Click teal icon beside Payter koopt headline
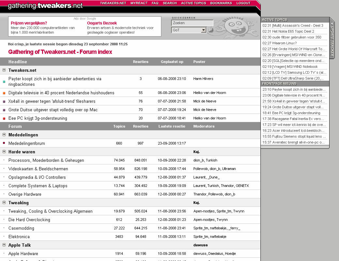The width and height of the screenshot is (339, 261). click(4, 82)
